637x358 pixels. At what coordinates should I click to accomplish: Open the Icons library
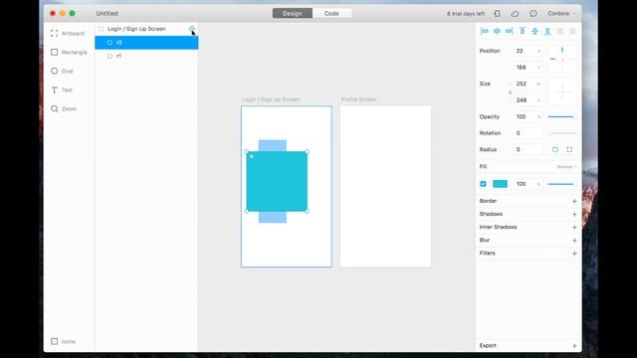click(63, 341)
